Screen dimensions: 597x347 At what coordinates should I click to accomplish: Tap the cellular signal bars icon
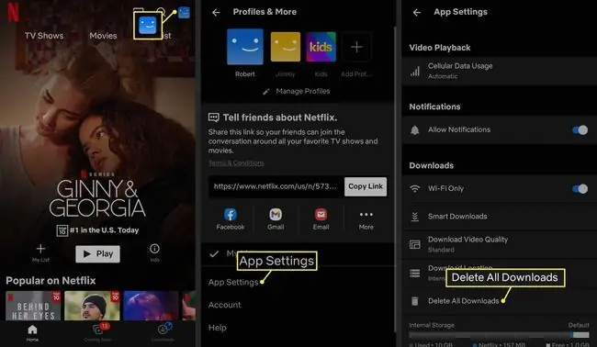click(x=415, y=72)
